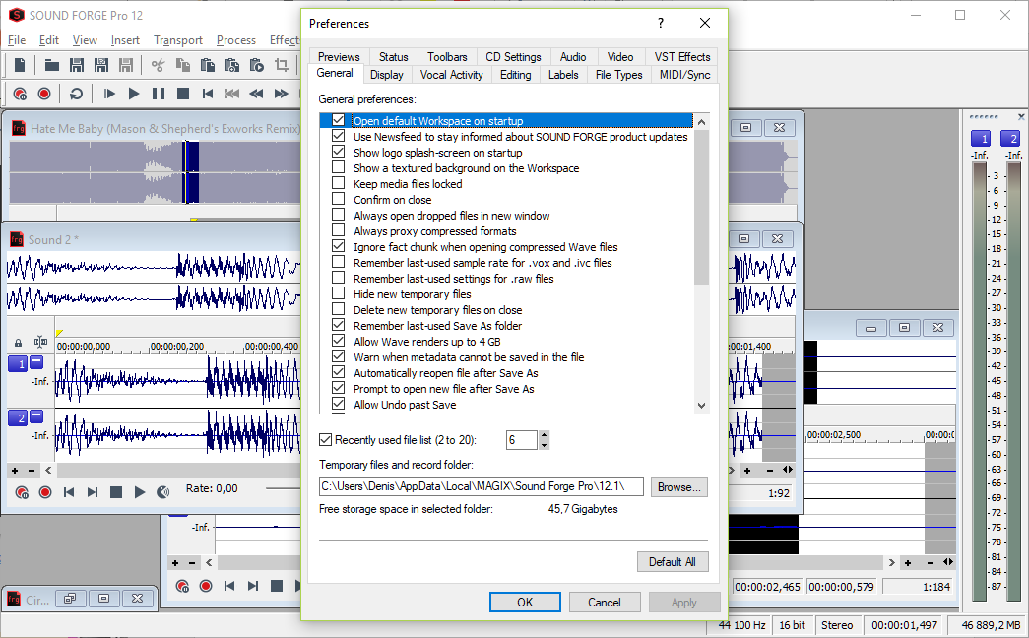This screenshot has width=1029, height=638.
Task: Enable Confirm on close checkbox
Action: click(338, 199)
